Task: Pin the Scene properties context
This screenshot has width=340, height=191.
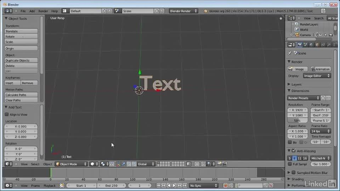Action: 290,53
